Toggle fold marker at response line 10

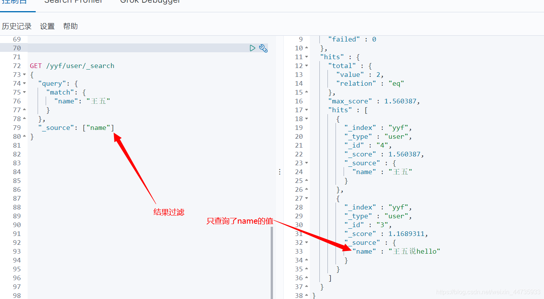tap(306, 48)
